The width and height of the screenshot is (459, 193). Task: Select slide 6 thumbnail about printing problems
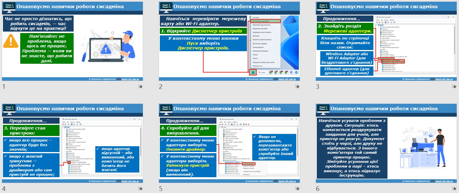tap(386, 143)
